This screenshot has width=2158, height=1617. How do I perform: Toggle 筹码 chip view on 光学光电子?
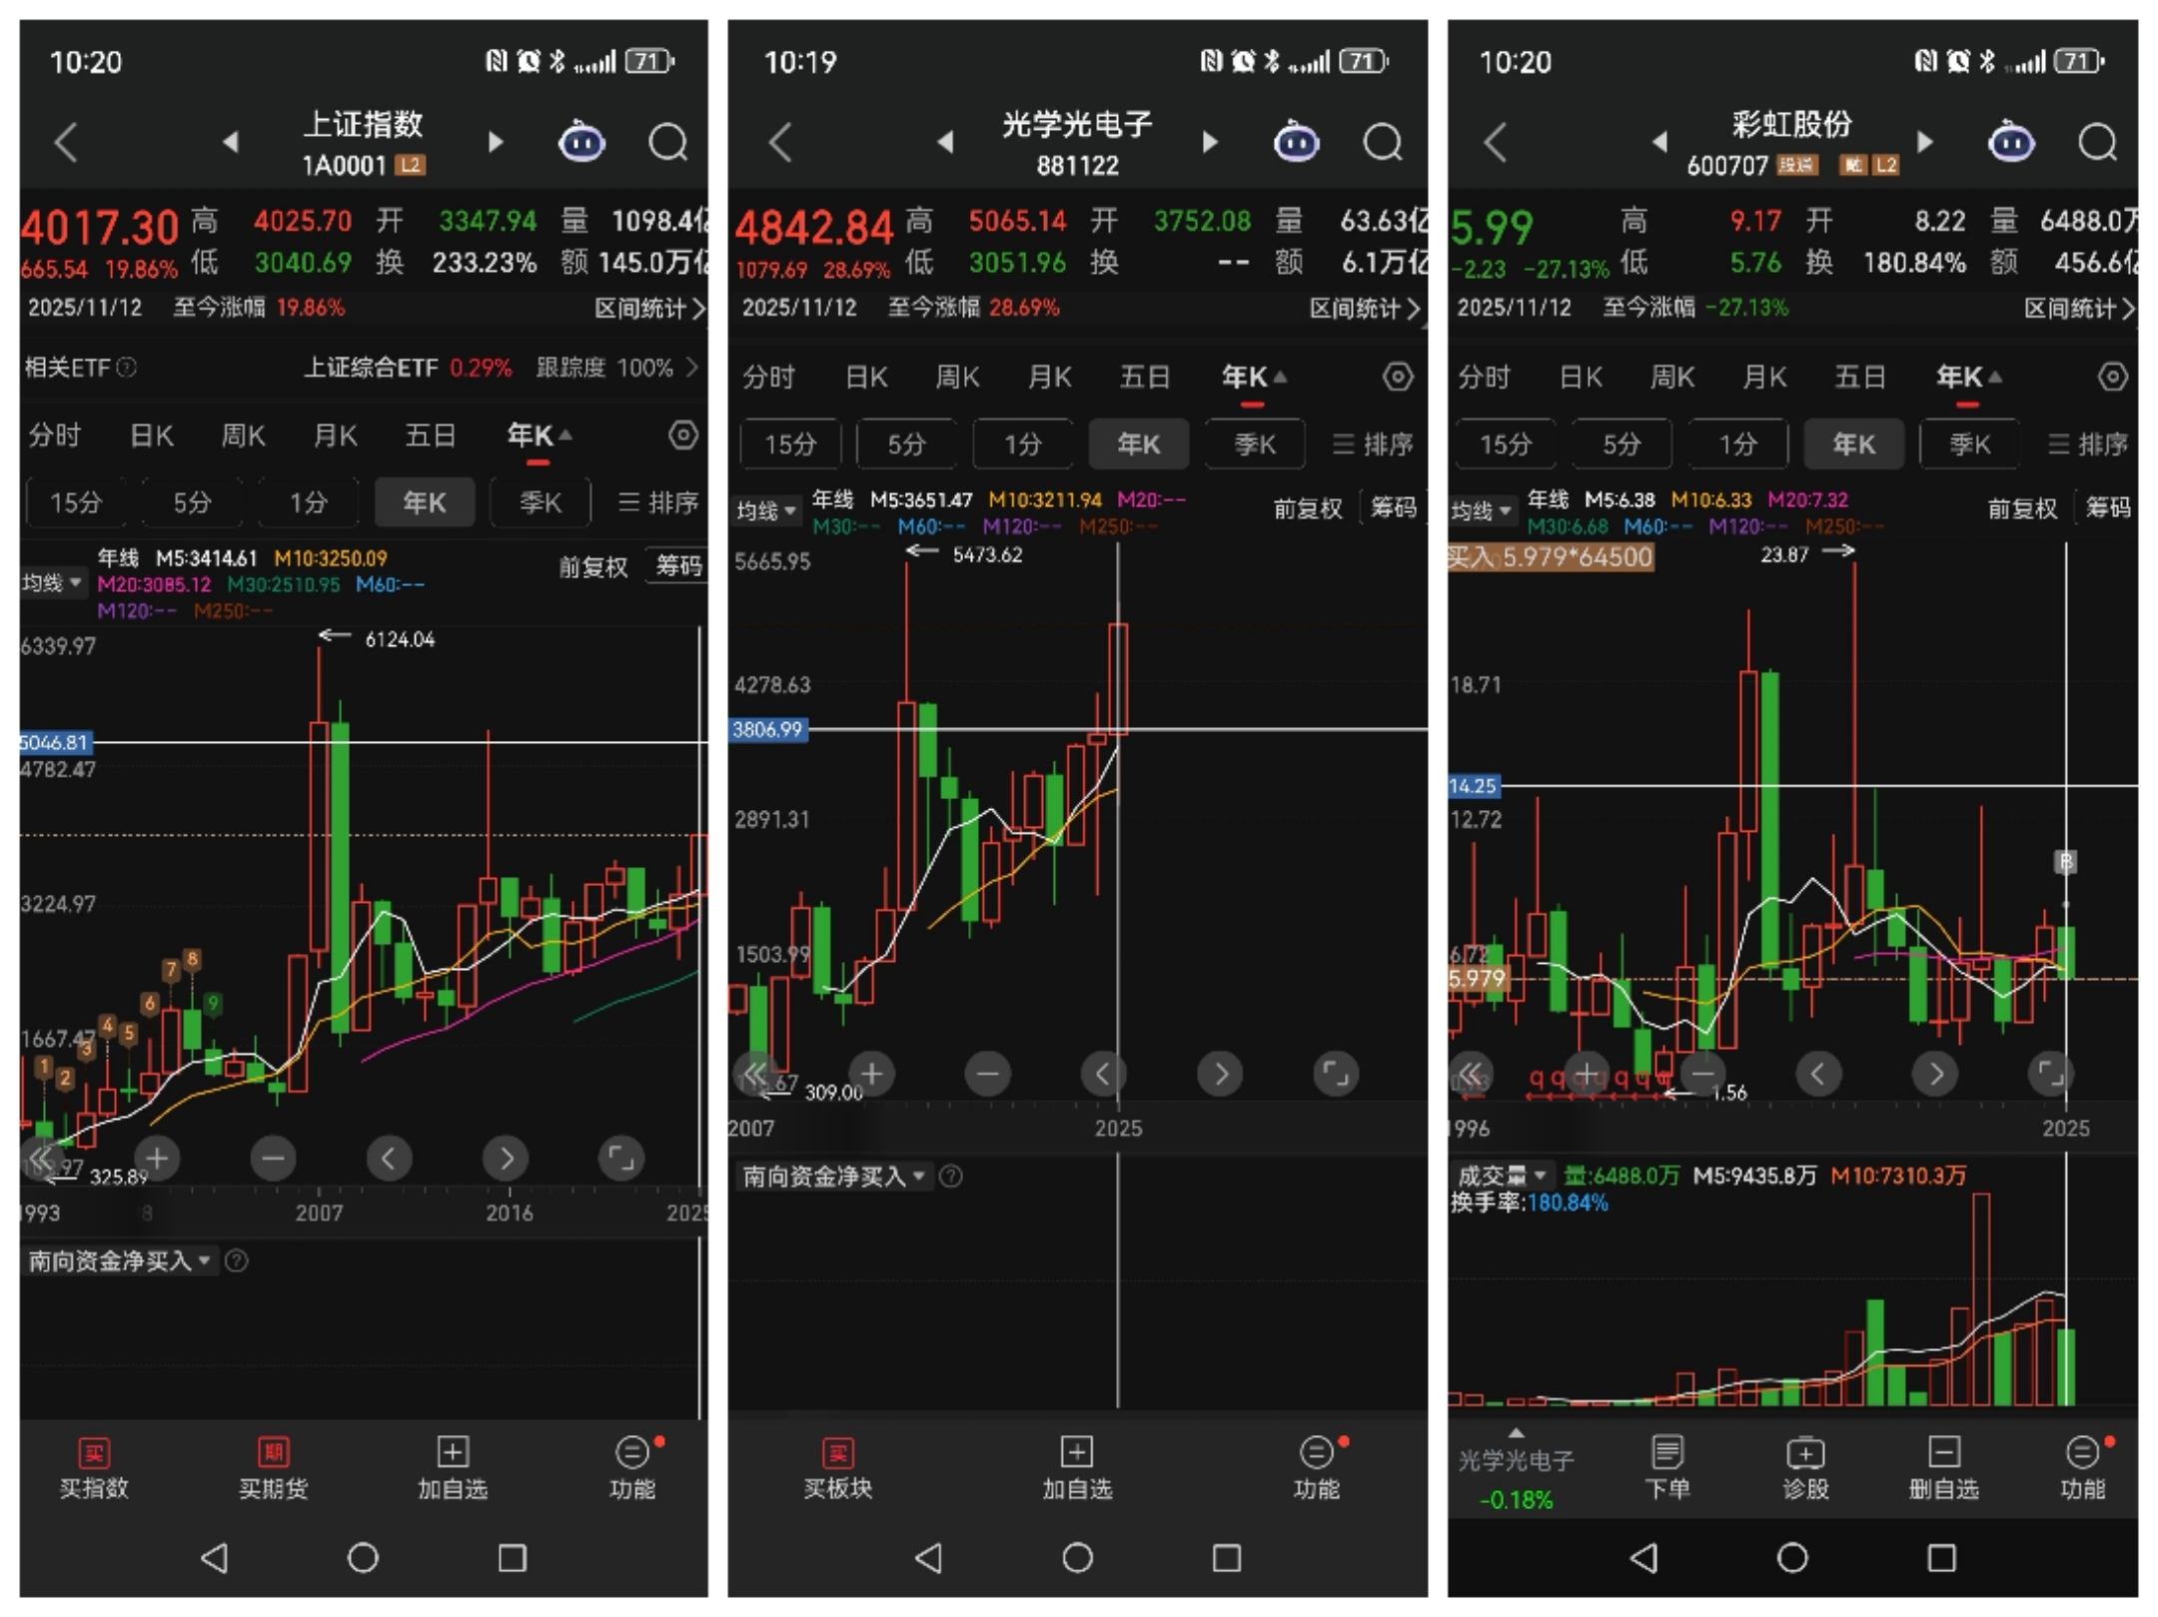tap(1394, 508)
